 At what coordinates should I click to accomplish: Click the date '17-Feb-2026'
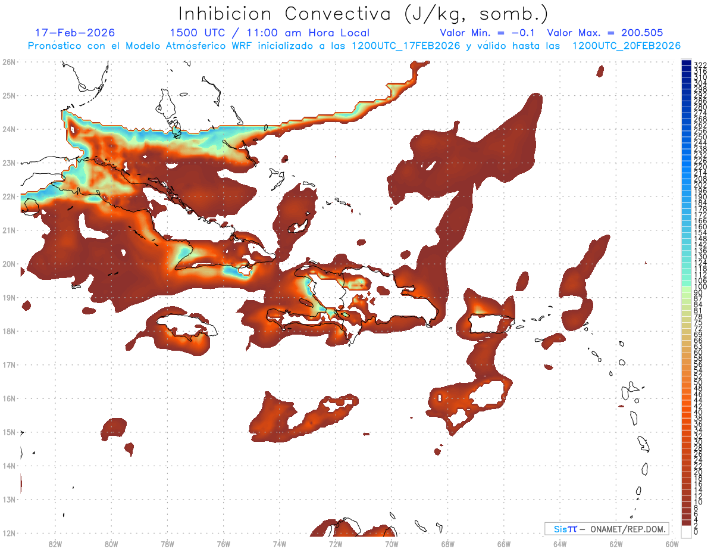[75, 33]
